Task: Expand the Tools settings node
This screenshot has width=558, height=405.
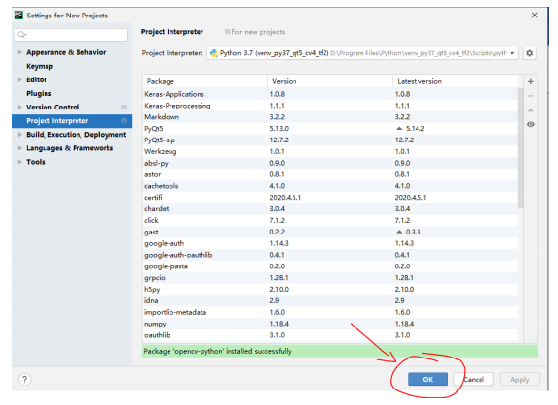Action: click(x=20, y=162)
